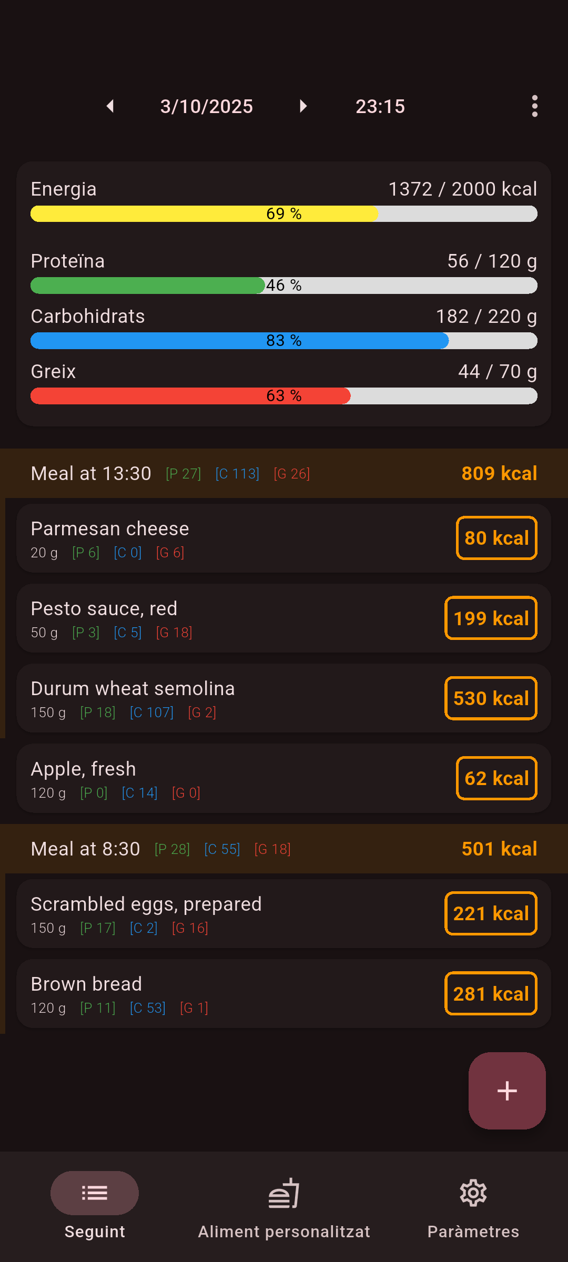Change the time 23:15
The width and height of the screenshot is (568, 1262).
click(380, 106)
